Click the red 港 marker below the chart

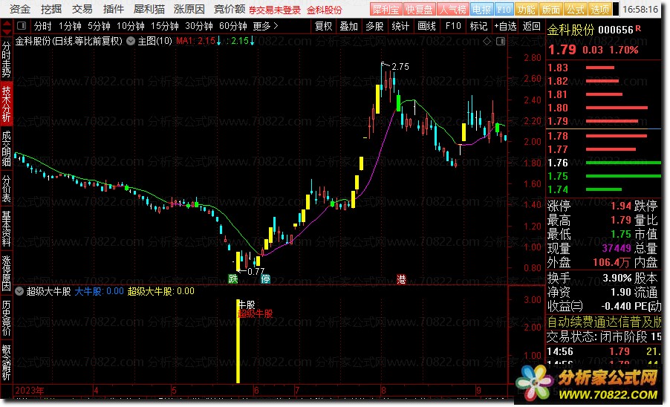pos(401,279)
